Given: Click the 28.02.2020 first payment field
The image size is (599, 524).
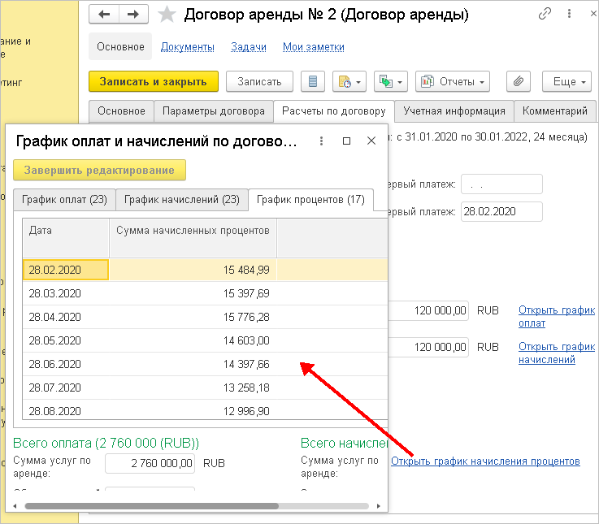Looking at the screenshot, I should pos(501,211).
